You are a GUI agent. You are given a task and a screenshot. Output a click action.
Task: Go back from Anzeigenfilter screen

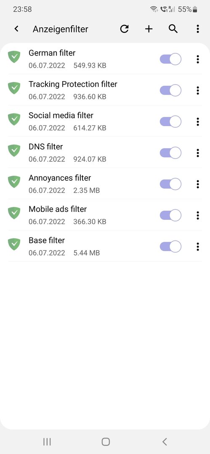(x=16, y=29)
